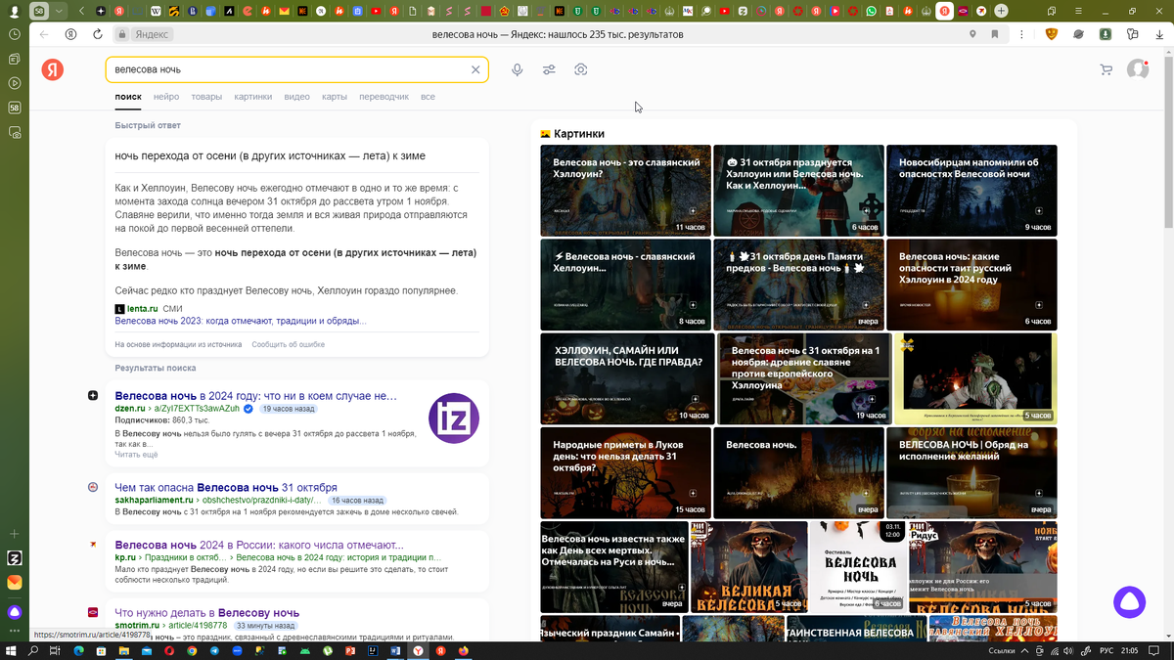Viewport: 1174px width, 660px height.
Task: Start image search with the camera icon
Action: click(581, 69)
